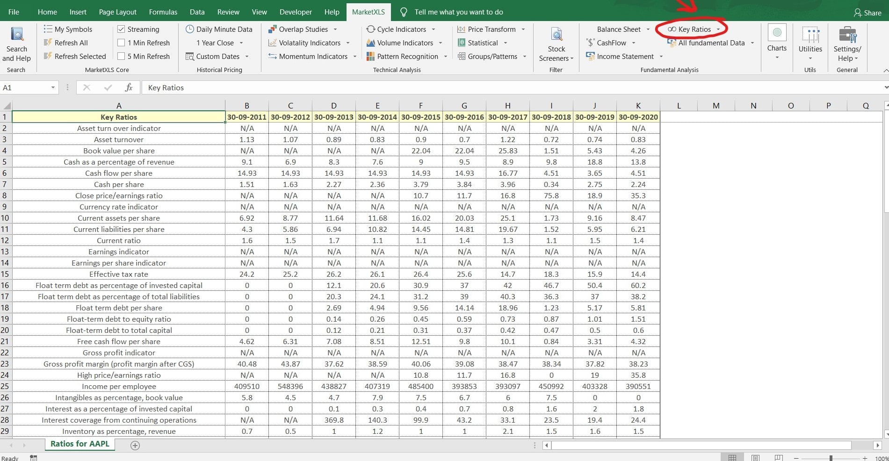Open the Pattern Recognition icon
The width and height of the screenshot is (889, 461).
[370, 56]
